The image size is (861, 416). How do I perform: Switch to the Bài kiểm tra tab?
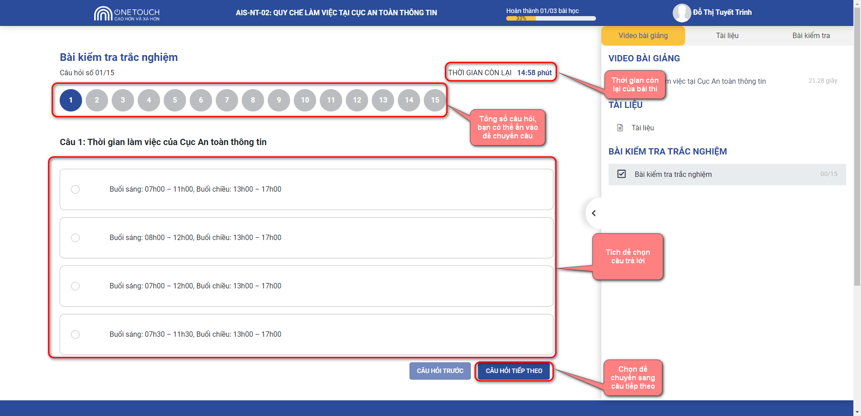pos(811,36)
